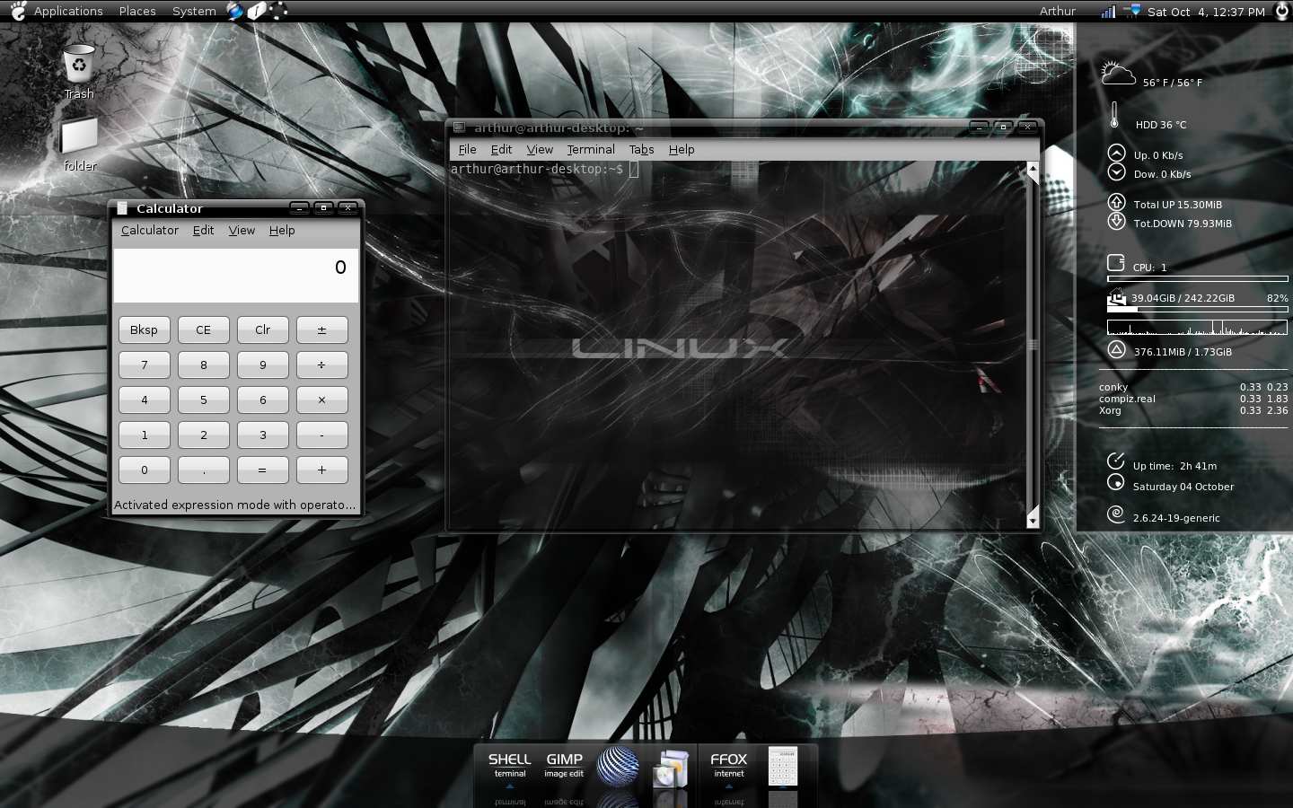
Task: Launch GIMP image edit from the dock
Action: [564, 765]
